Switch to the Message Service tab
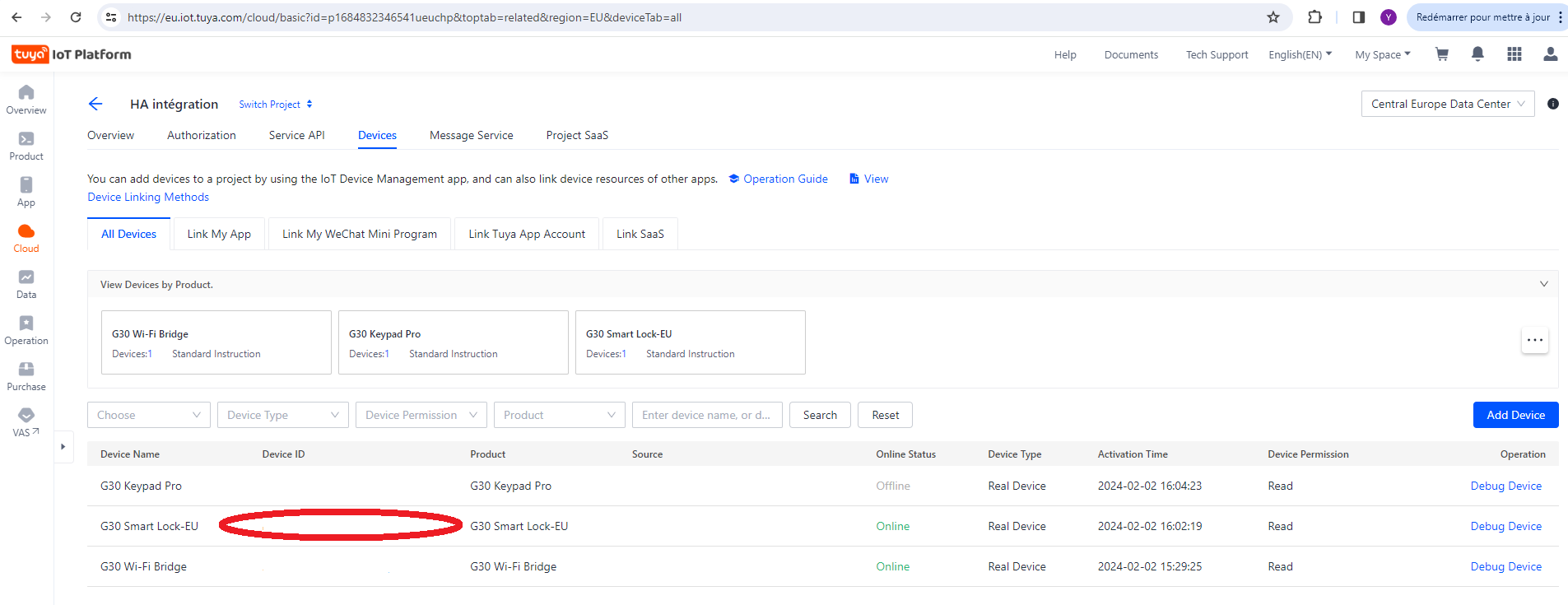 pyautogui.click(x=472, y=135)
